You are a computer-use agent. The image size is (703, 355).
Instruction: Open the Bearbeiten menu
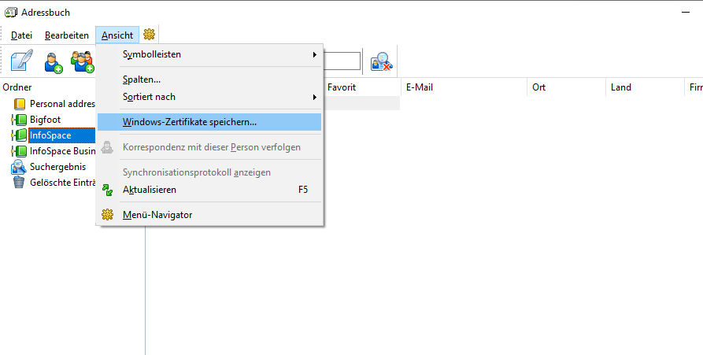(67, 35)
